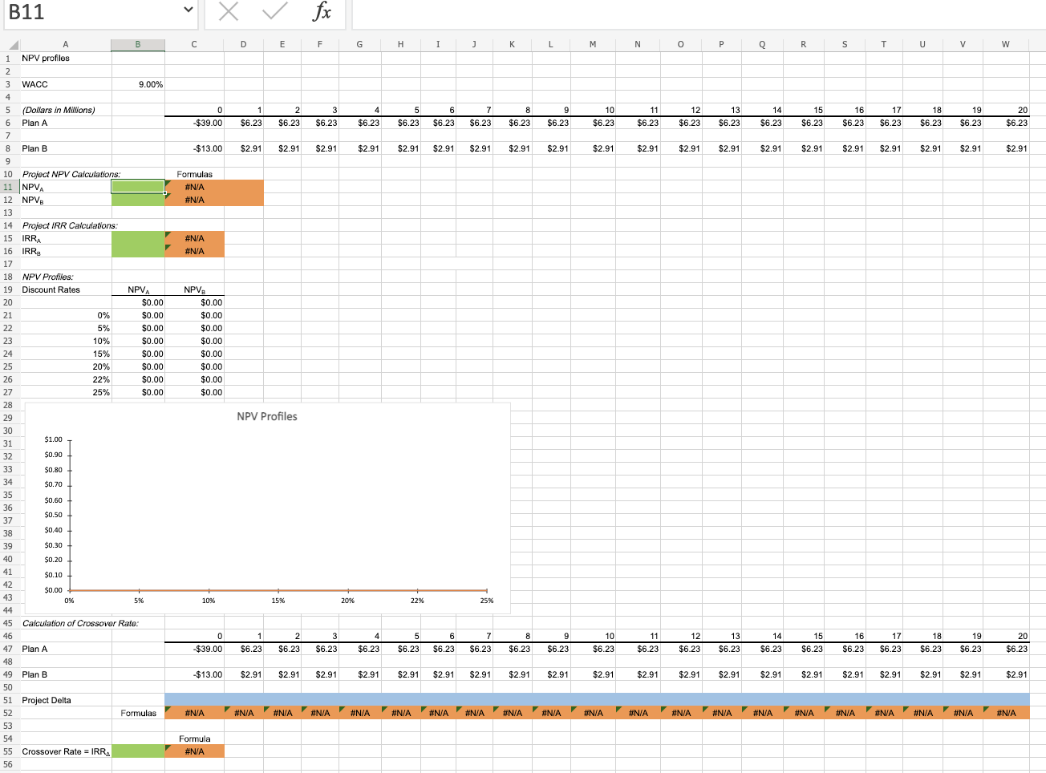Select the 25% discount rate cell

click(66, 392)
